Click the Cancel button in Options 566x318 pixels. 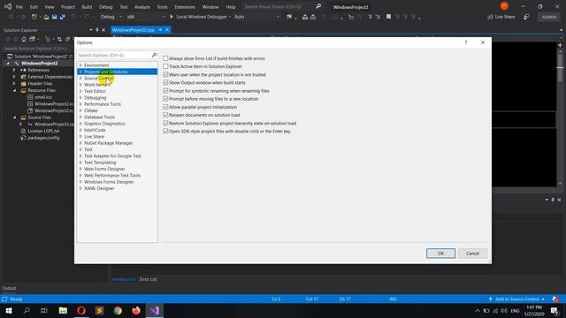[x=472, y=254]
